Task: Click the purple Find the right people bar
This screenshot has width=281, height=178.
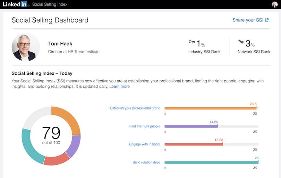Action: coord(191,126)
